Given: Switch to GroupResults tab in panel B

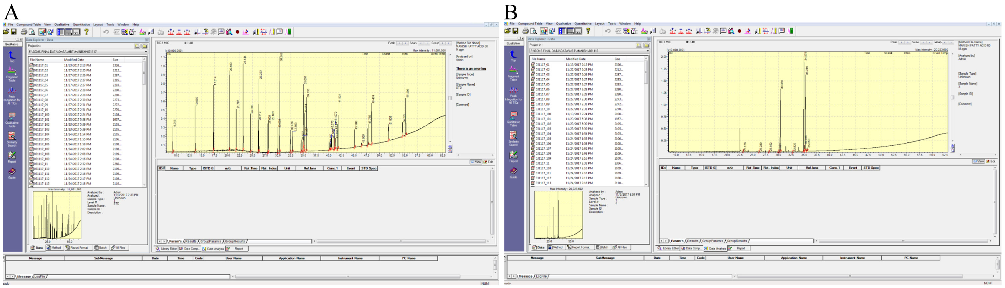Looking at the screenshot, I should pyautogui.click(x=737, y=241).
